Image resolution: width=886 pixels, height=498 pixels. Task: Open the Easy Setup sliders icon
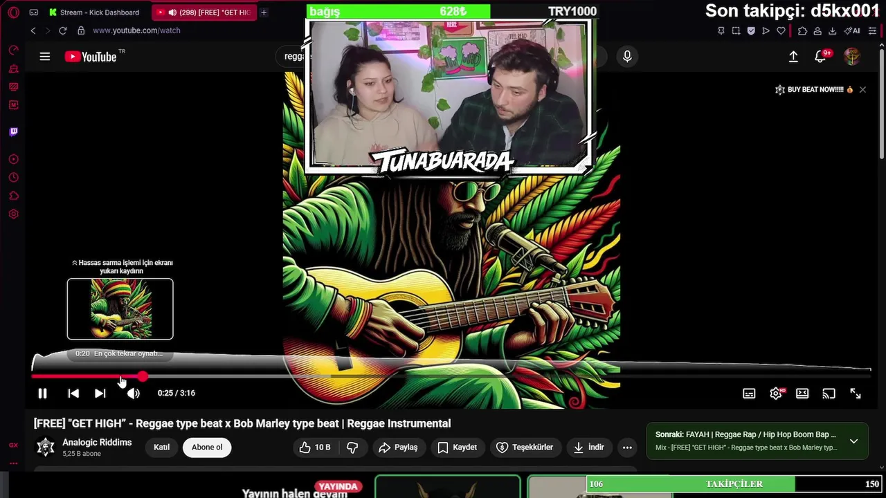pos(873,30)
